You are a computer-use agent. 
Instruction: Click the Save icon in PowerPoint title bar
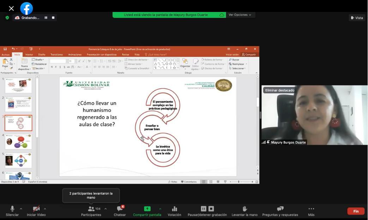click(x=5, y=49)
